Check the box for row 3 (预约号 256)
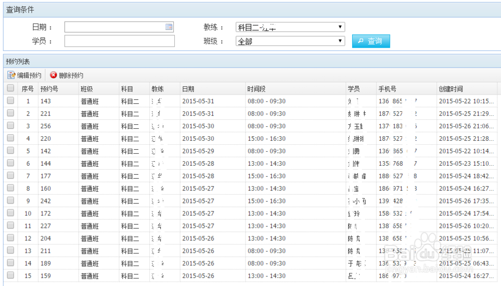This screenshot has width=501, height=286. point(11,125)
